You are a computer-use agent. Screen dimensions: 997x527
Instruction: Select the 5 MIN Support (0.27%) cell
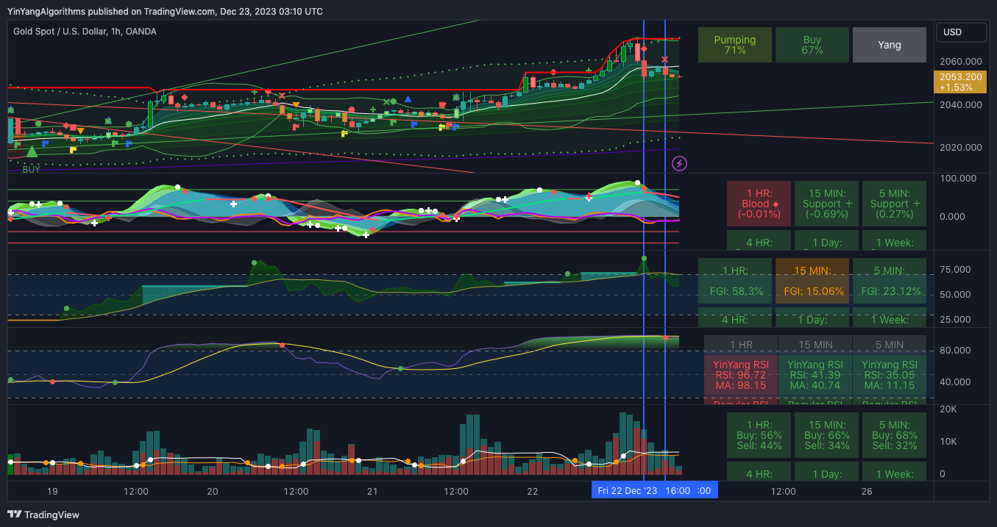pos(894,204)
